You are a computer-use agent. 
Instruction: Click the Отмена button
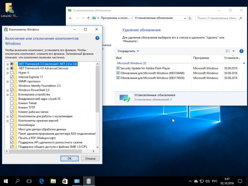tap(90, 158)
